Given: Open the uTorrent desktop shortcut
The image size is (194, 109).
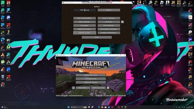Looking at the screenshot, I should 3,62.
